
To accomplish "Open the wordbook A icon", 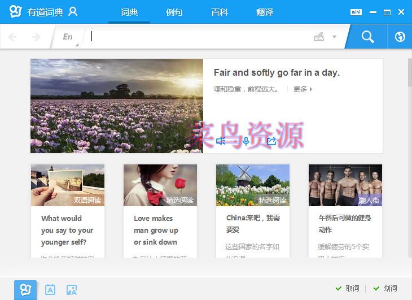I will (50, 290).
